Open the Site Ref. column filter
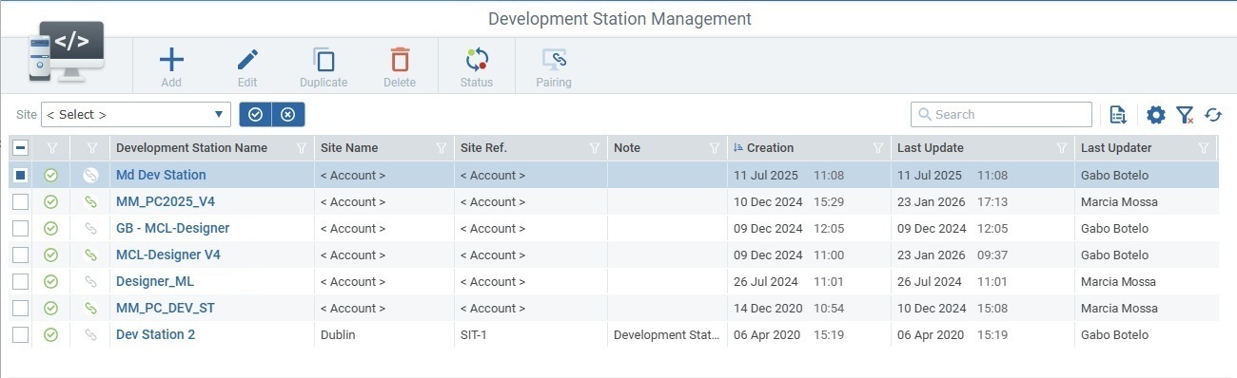 [x=595, y=147]
